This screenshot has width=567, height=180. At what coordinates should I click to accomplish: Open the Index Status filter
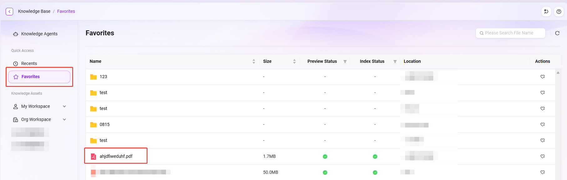[x=395, y=62]
